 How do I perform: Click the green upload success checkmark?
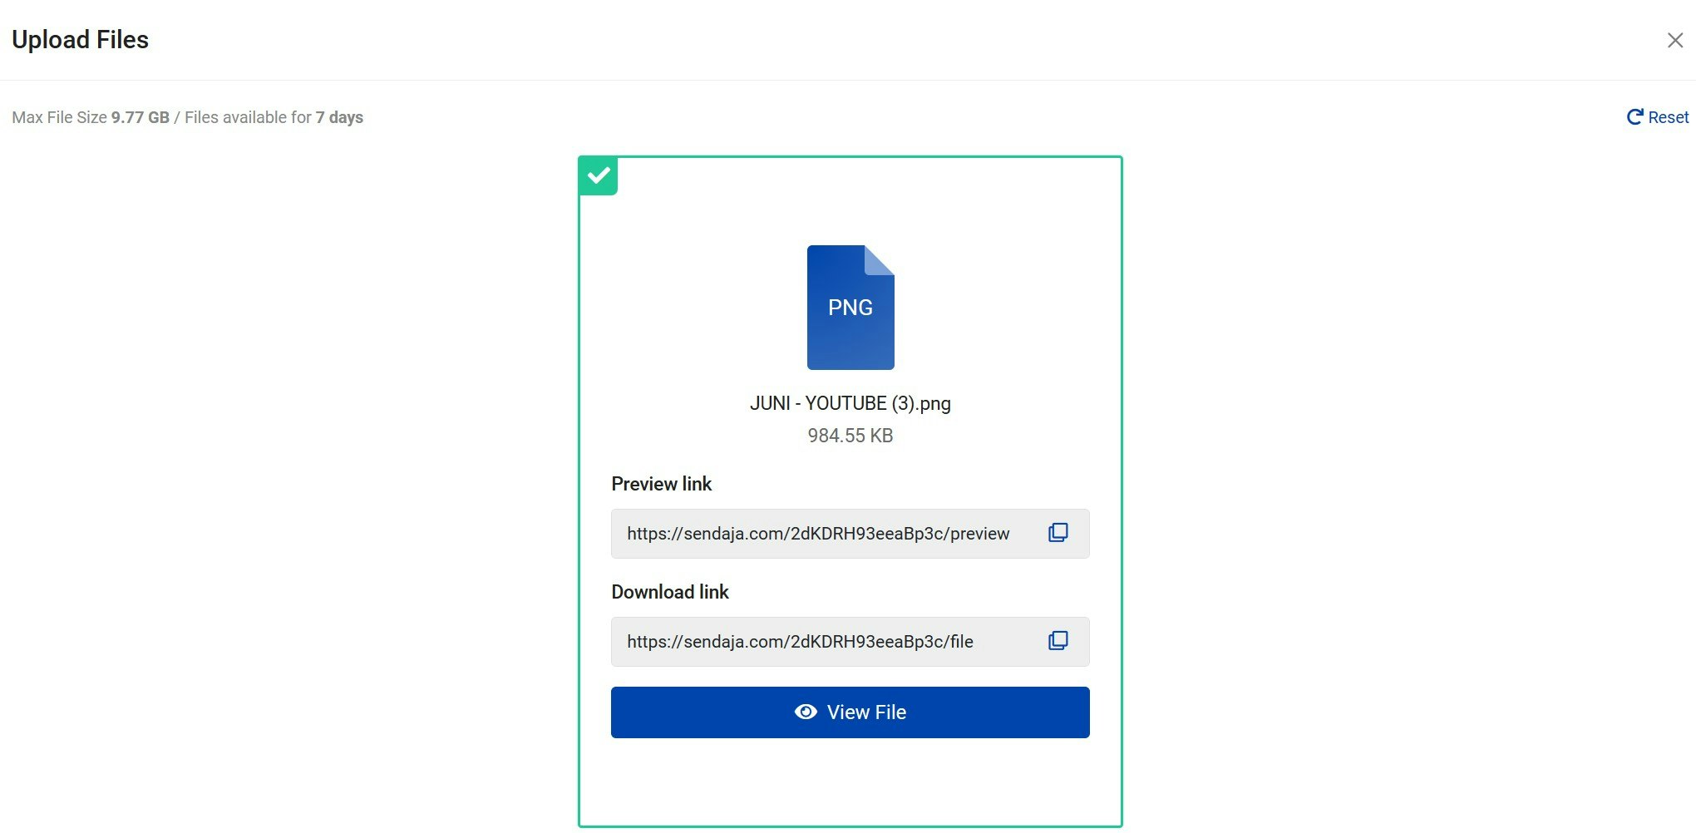tap(599, 176)
